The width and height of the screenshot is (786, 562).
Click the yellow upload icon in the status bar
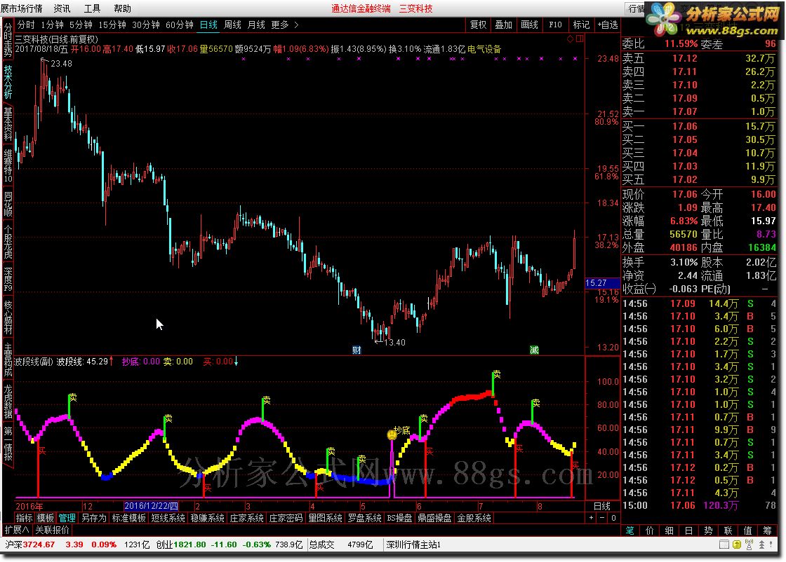click(x=736, y=544)
